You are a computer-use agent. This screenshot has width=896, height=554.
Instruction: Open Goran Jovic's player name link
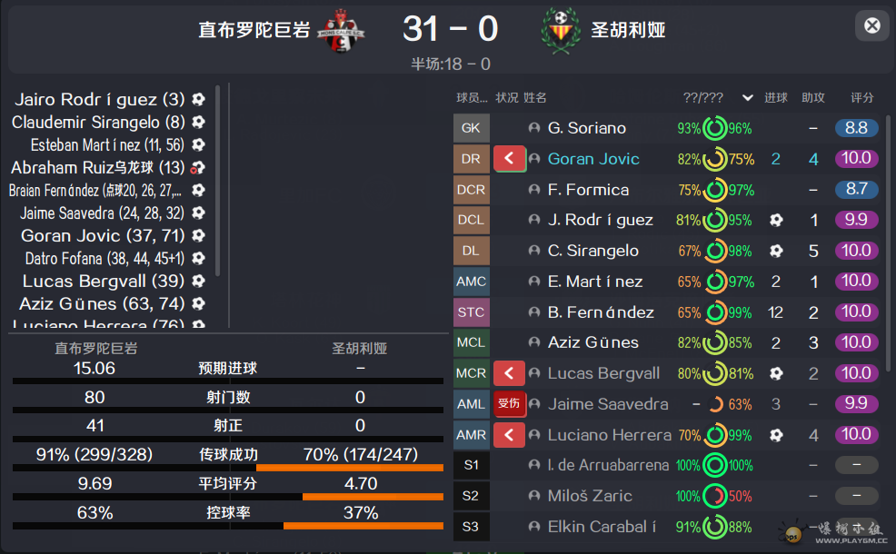(x=593, y=159)
